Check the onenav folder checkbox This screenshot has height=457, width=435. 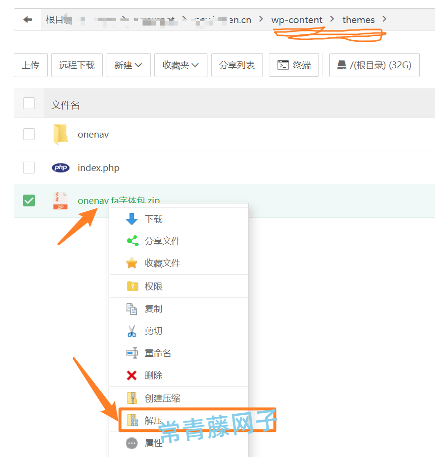click(x=29, y=134)
